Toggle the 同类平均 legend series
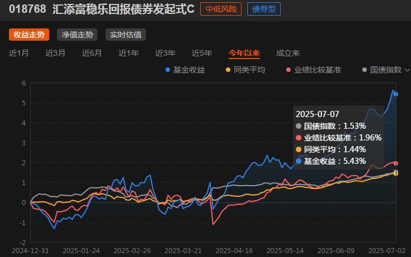 245,70
